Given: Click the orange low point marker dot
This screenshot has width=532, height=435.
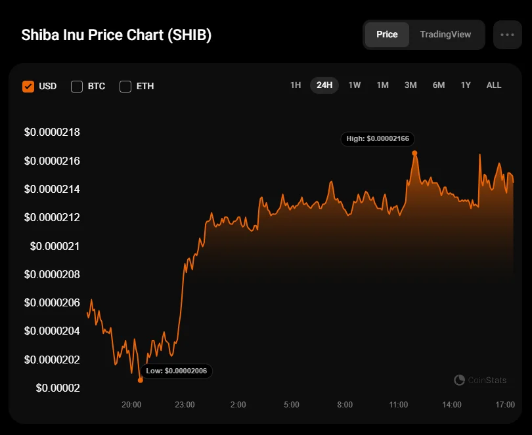Looking at the screenshot, I should 141,380.
